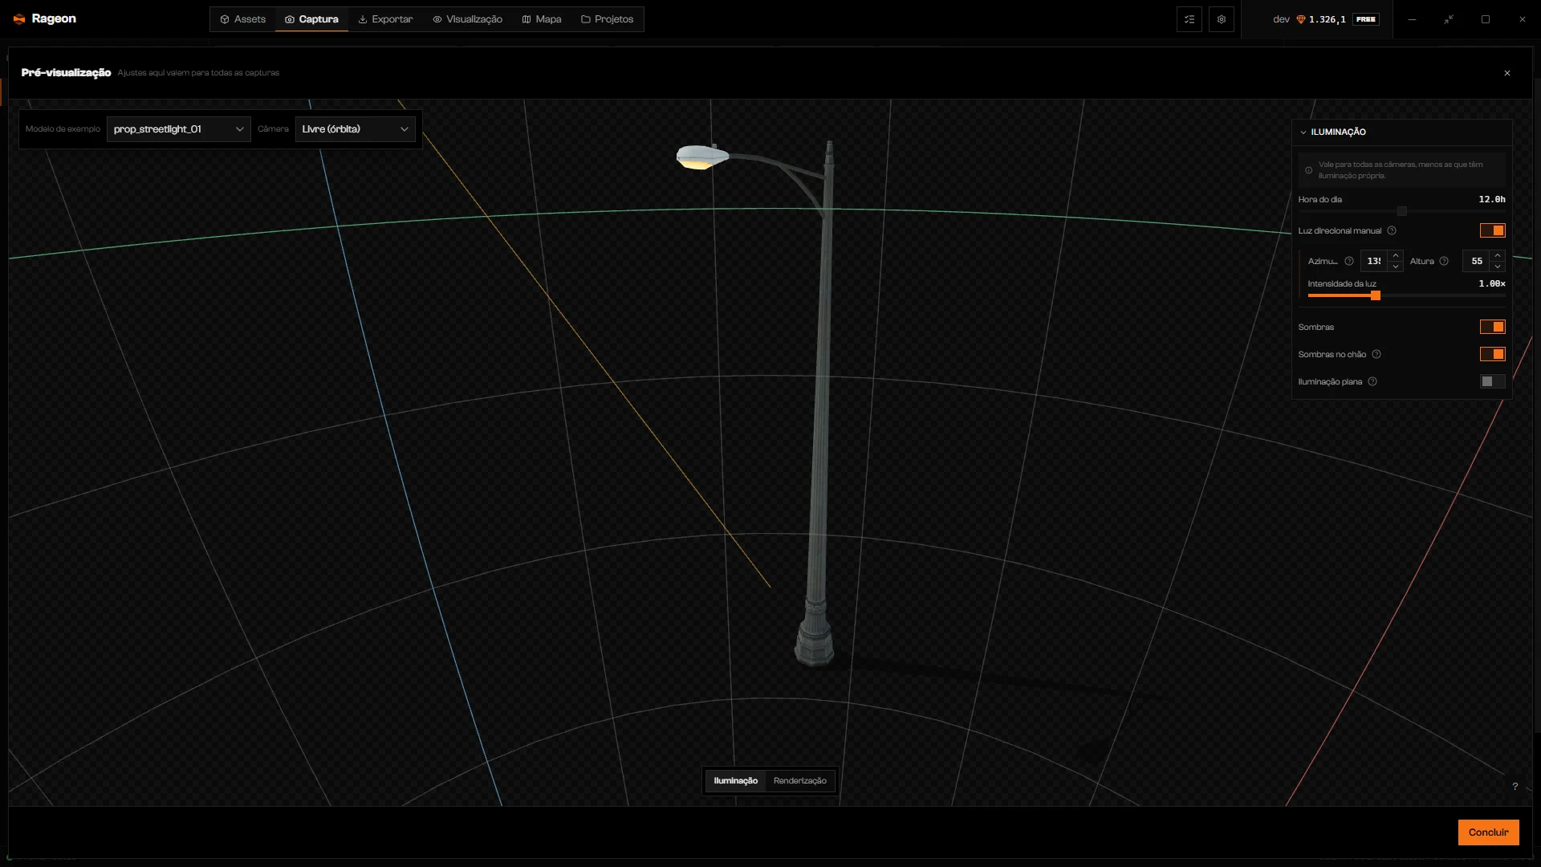1541x867 pixels.
Task: Go to the Visualização tab
Action: 467,19
